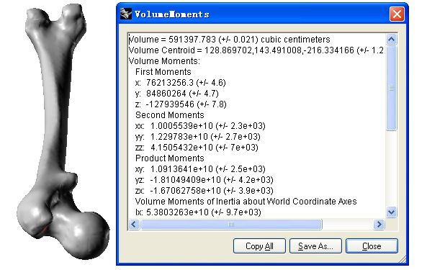This screenshot has height=270, width=427.
Task: Click the horizontal scrollbar left arrow
Action: click(134, 225)
